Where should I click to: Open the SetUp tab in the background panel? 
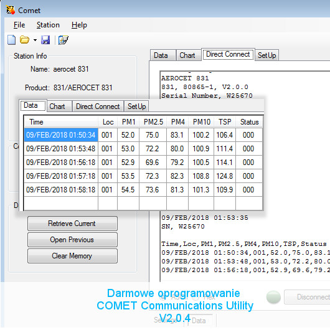click(267, 55)
